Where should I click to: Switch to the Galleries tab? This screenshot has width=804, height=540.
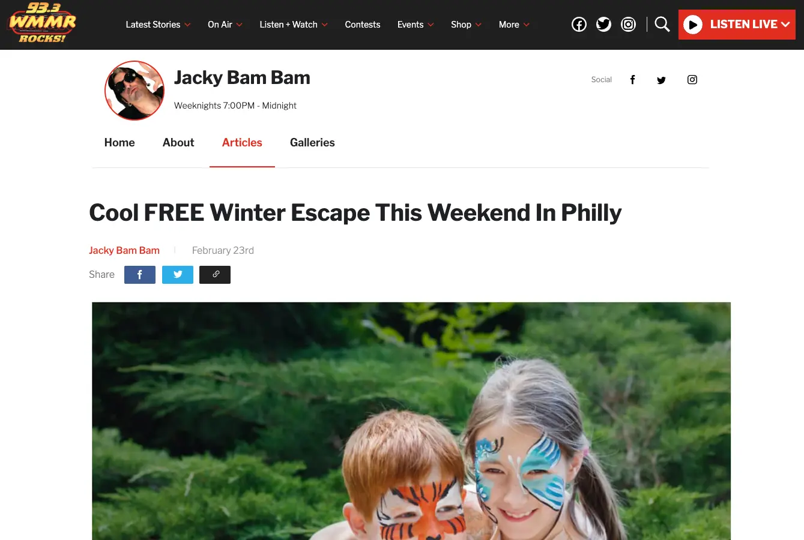coord(312,143)
